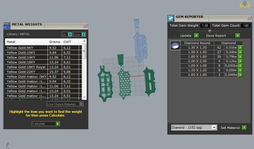
Task: Click the green arrow on the 1.60 X 1.60 row
Action: (240, 75)
